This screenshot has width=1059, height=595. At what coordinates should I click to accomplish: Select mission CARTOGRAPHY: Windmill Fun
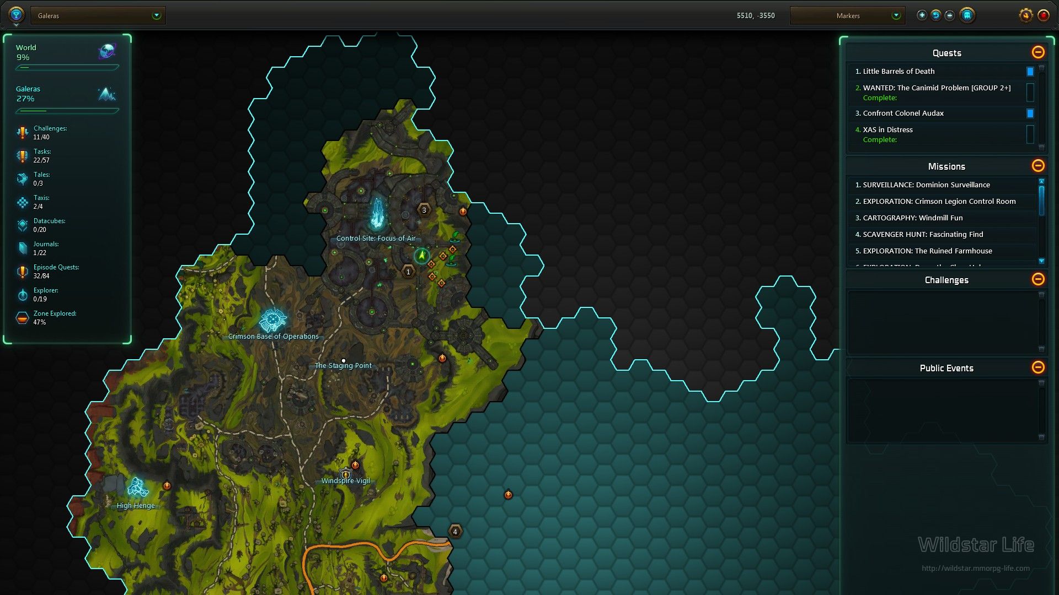tap(943, 218)
